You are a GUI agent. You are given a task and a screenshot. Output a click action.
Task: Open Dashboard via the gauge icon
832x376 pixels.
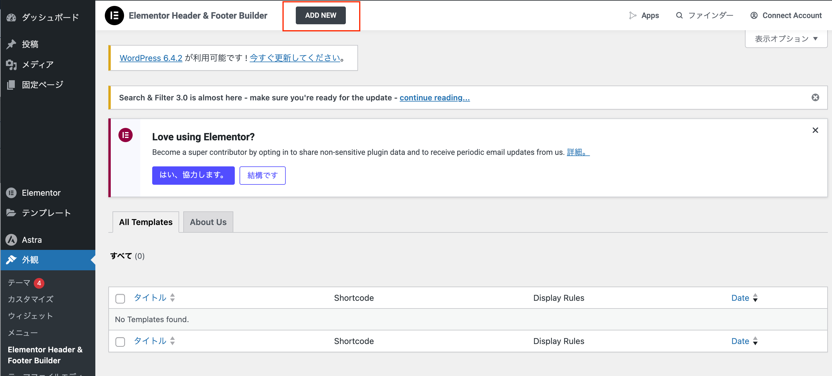tap(11, 17)
